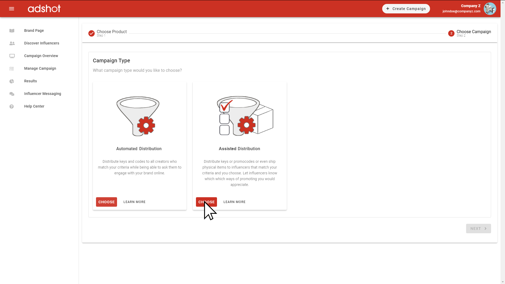
Task: Click the page vertical scrollbar
Action: pos(503,142)
